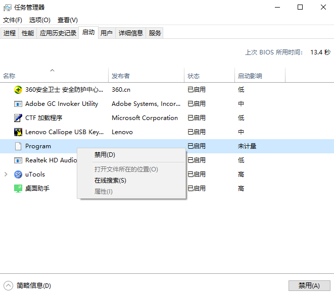Switch to the 应用历史记录 tab
The height and width of the screenshot is (296, 334).
(x=58, y=33)
